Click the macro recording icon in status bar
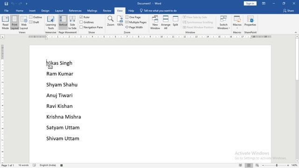 (61, 165)
